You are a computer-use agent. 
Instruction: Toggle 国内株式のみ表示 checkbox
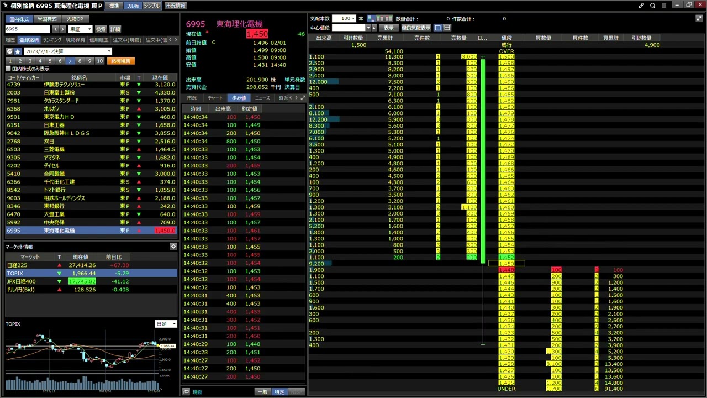(x=8, y=69)
